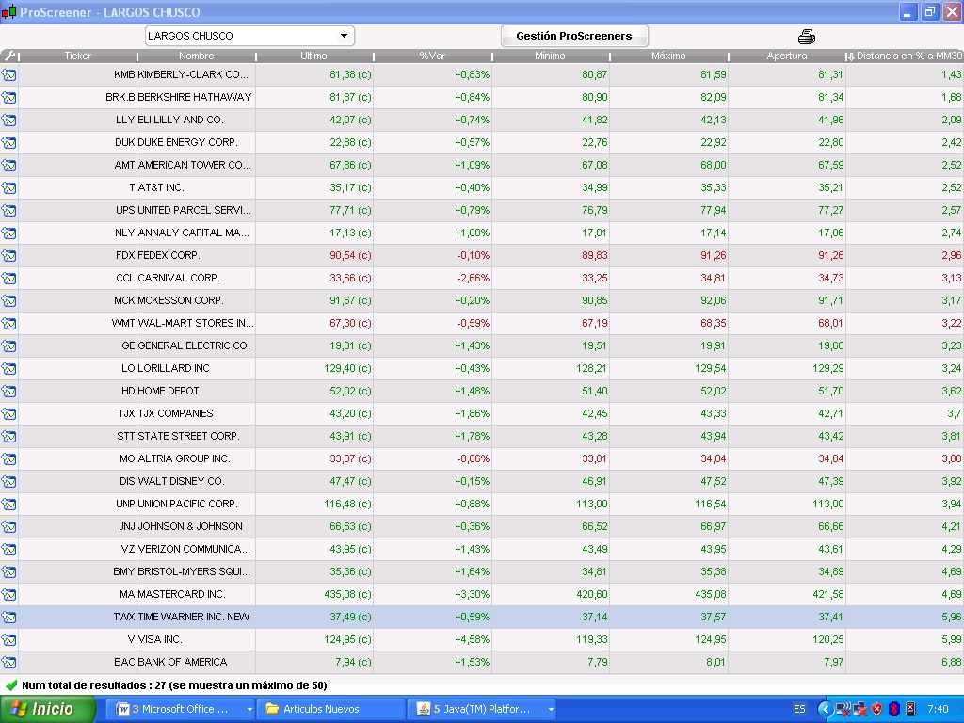964x723 pixels.
Task: Open the Inicio start button
Action: (x=48, y=709)
